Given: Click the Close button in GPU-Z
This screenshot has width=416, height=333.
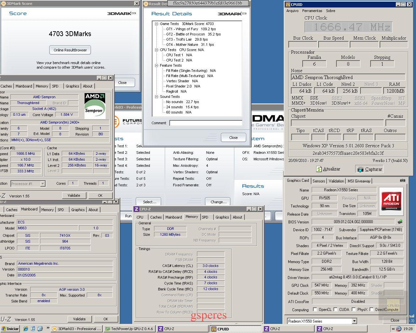Looking at the screenshot, I should pos(395,320).
